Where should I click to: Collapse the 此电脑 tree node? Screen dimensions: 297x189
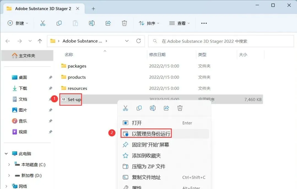6,153
